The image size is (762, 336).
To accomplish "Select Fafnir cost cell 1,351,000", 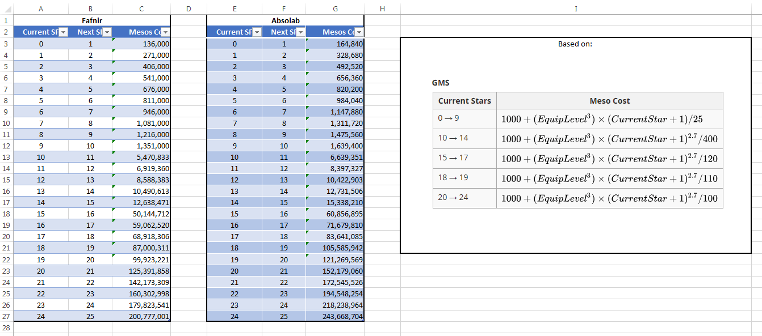I will [x=141, y=146].
